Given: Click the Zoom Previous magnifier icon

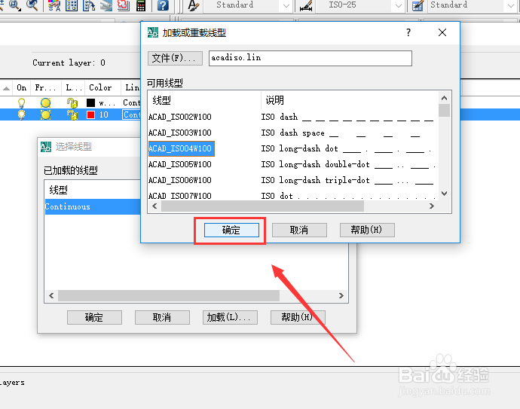Looking at the screenshot, I should [x=32, y=5].
